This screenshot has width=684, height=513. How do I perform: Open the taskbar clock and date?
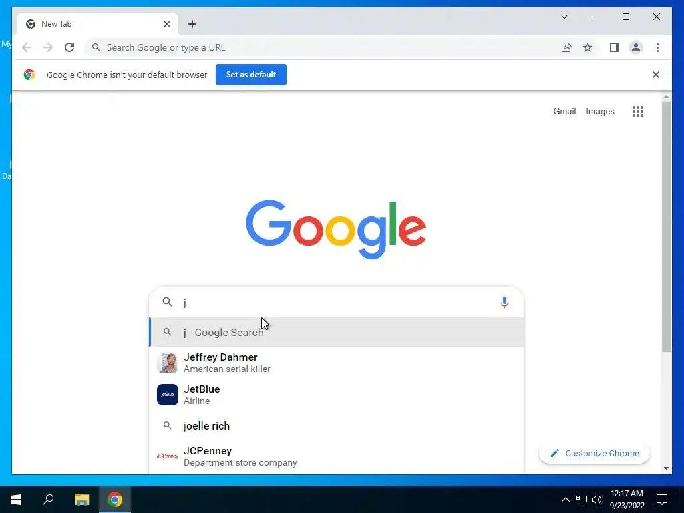coord(627,500)
